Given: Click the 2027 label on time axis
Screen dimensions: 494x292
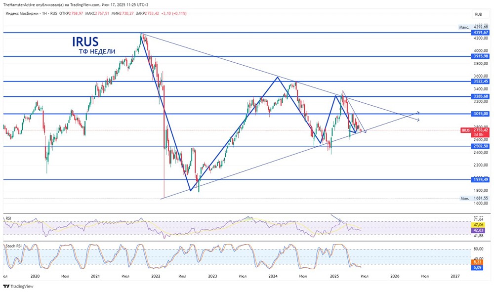Looking at the screenshot, I should point(455,276).
